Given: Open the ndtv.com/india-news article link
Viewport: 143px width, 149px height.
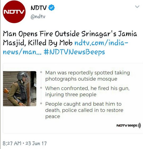Looking at the screenshot, I should click(66, 47).
